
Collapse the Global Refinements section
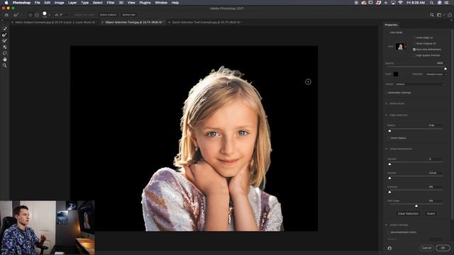click(x=386, y=149)
